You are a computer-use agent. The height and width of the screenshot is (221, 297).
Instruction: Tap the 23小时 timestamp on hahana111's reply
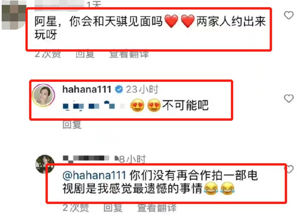coord(142,89)
